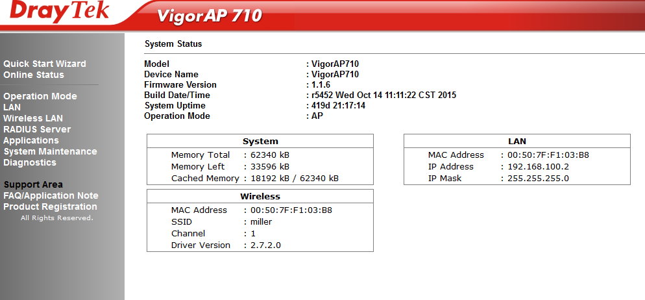Screen dimensions: 645x300
Task: Select Driver Version 2.7.2.0
Action: (266, 245)
